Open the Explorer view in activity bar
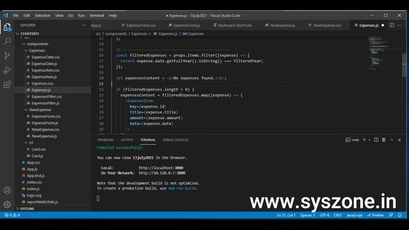The width and height of the screenshot is (409, 230). (x=7, y=27)
